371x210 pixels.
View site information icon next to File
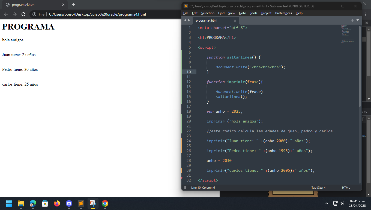click(34, 14)
